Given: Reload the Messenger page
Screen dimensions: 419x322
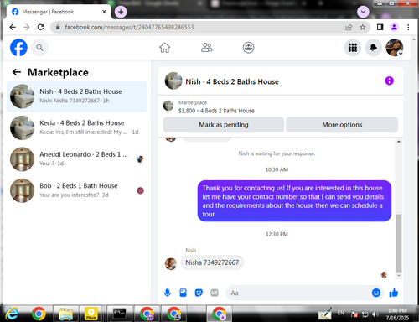Looking at the screenshot, I should click(x=41, y=27).
